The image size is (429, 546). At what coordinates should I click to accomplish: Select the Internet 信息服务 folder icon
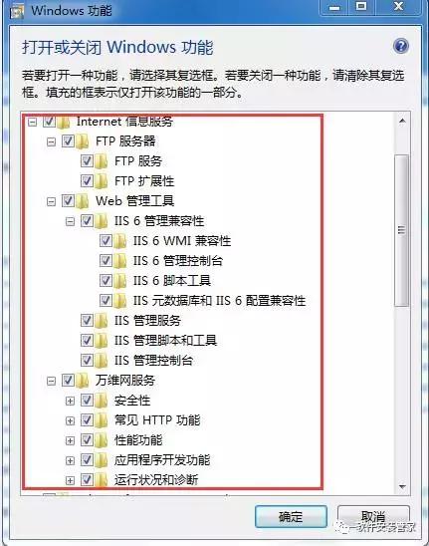click(64, 122)
